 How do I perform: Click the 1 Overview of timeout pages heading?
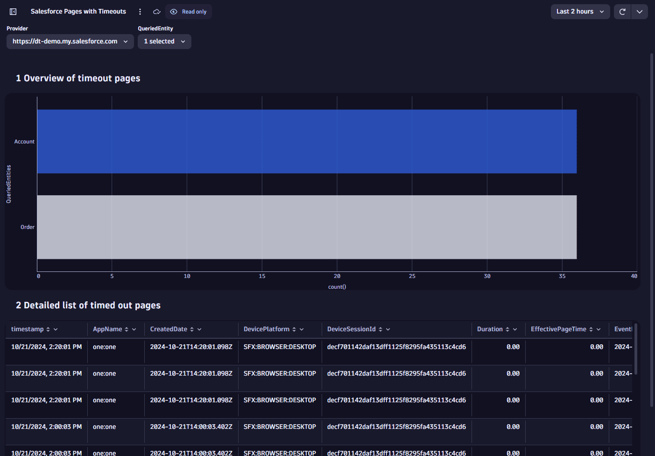click(78, 78)
